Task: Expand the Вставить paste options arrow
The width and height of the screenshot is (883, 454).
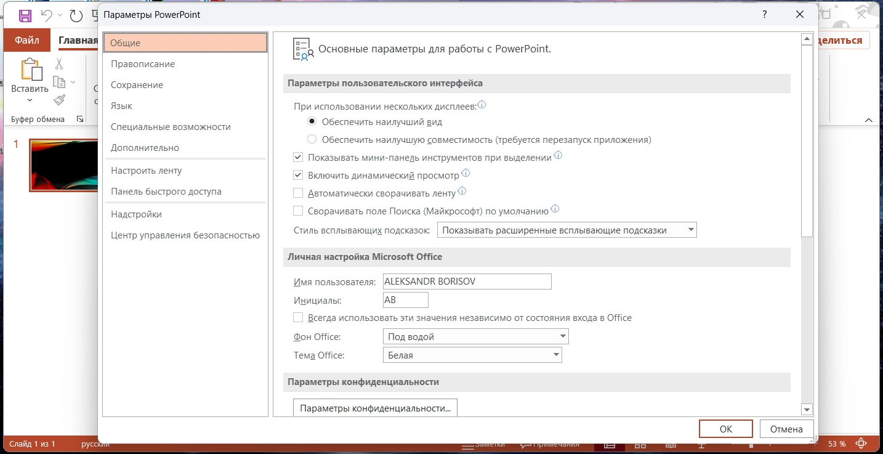Action: 30,100
